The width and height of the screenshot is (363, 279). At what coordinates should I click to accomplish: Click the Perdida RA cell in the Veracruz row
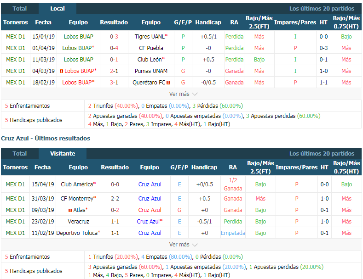(233, 222)
